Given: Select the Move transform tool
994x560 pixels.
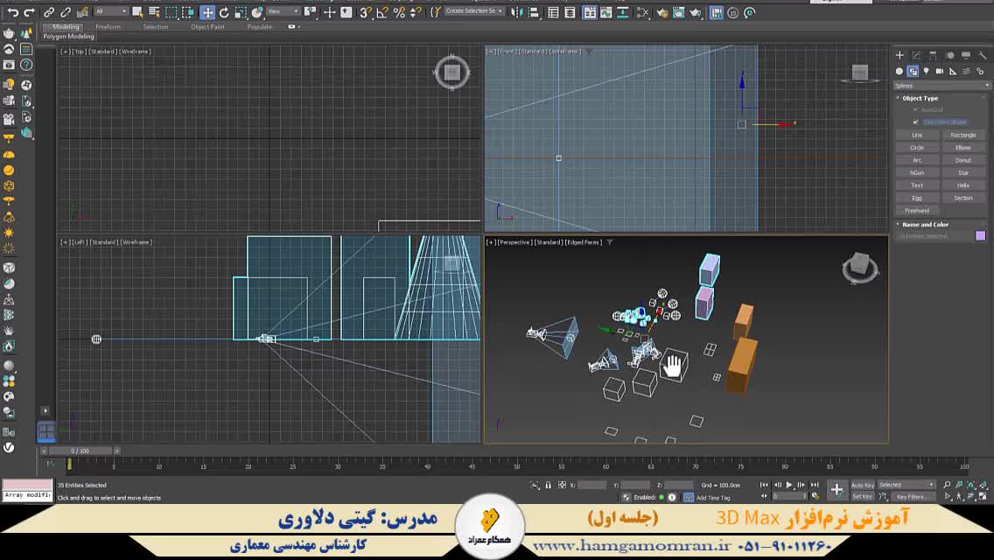Looking at the screenshot, I should click(x=207, y=12).
